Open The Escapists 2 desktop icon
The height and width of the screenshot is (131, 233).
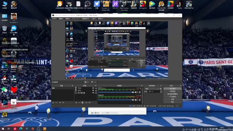[x=14, y=18]
